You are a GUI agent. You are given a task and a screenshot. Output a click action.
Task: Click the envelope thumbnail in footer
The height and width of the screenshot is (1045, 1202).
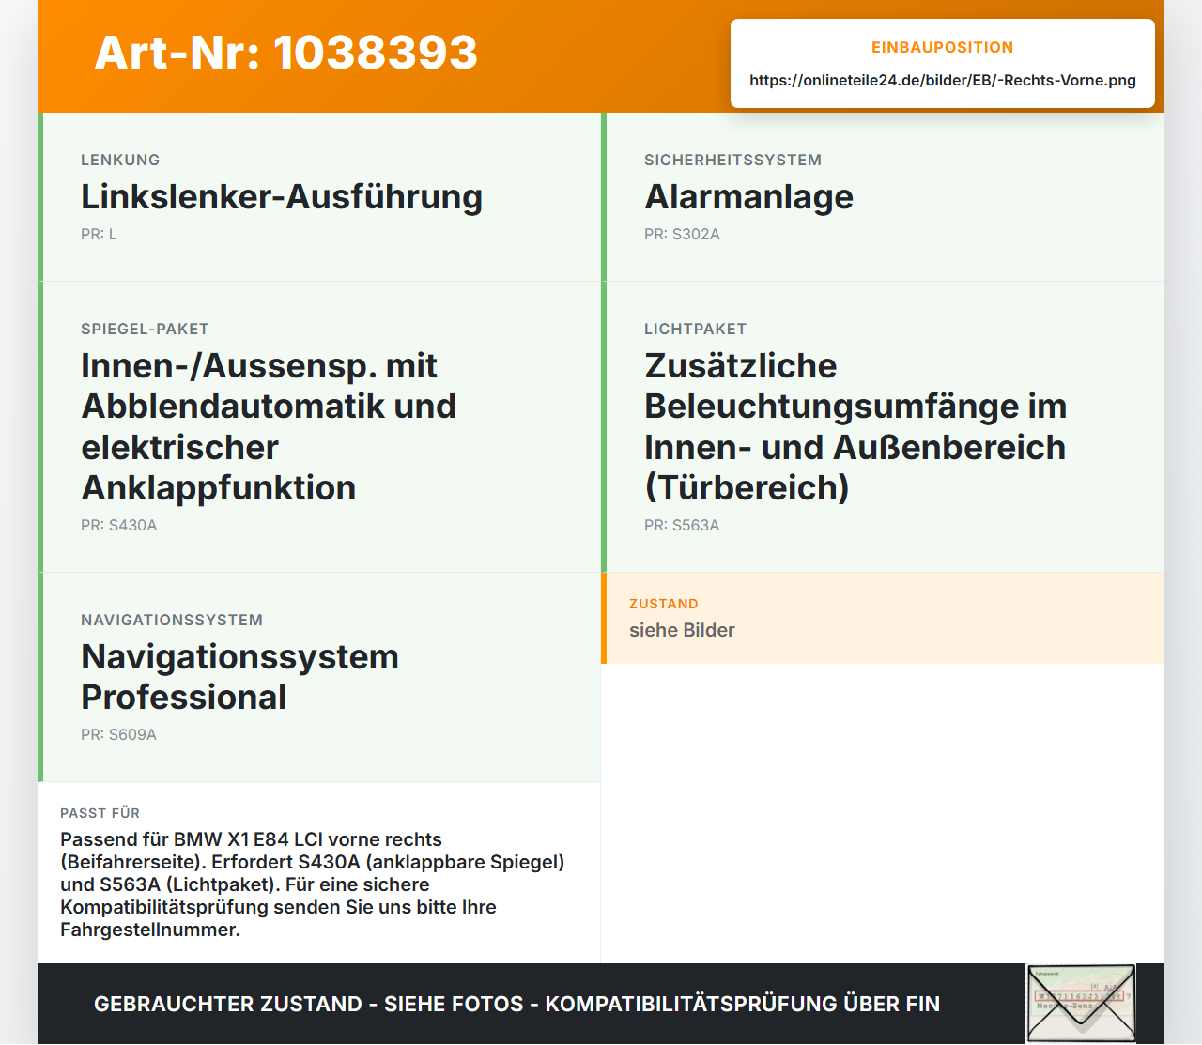(x=1081, y=1004)
